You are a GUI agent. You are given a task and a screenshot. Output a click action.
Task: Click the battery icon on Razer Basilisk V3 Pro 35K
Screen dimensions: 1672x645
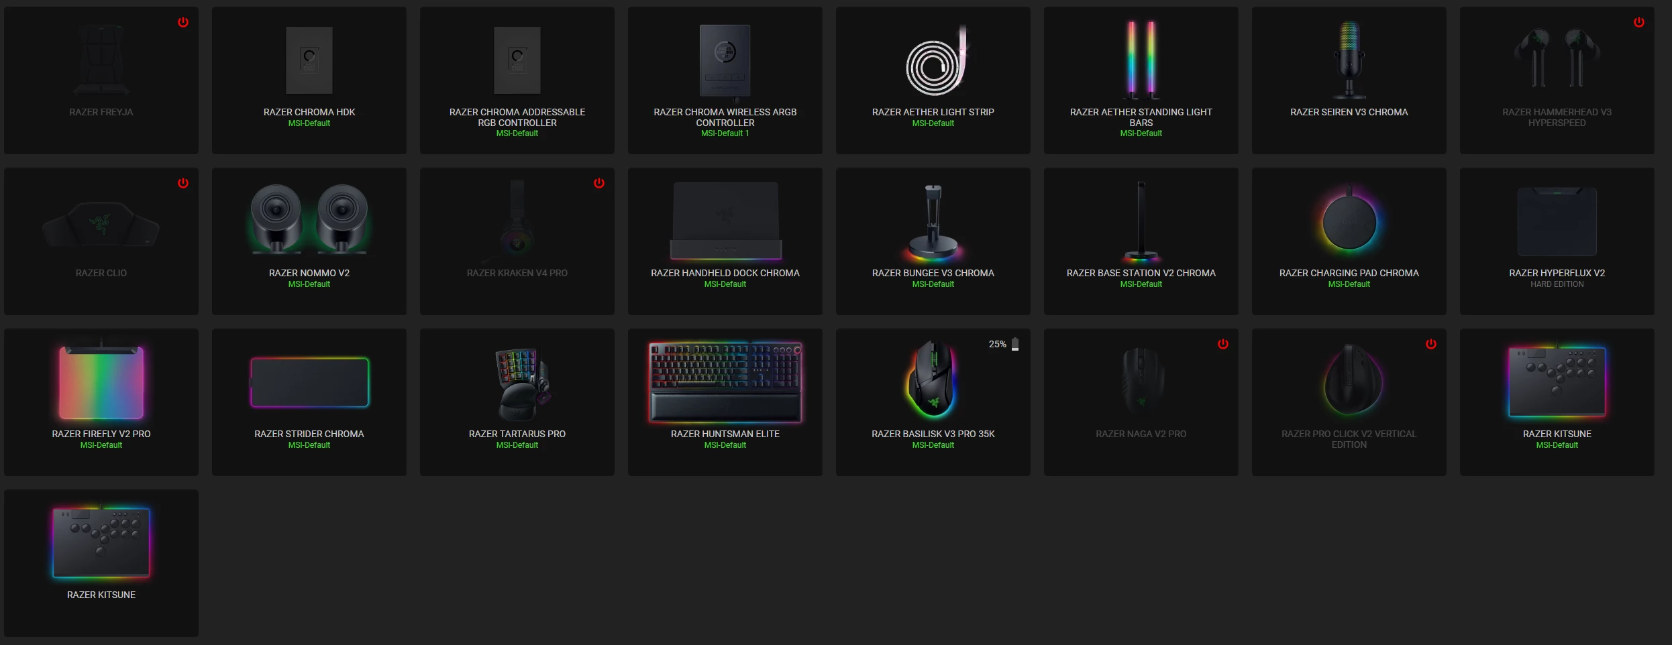click(x=1015, y=344)
